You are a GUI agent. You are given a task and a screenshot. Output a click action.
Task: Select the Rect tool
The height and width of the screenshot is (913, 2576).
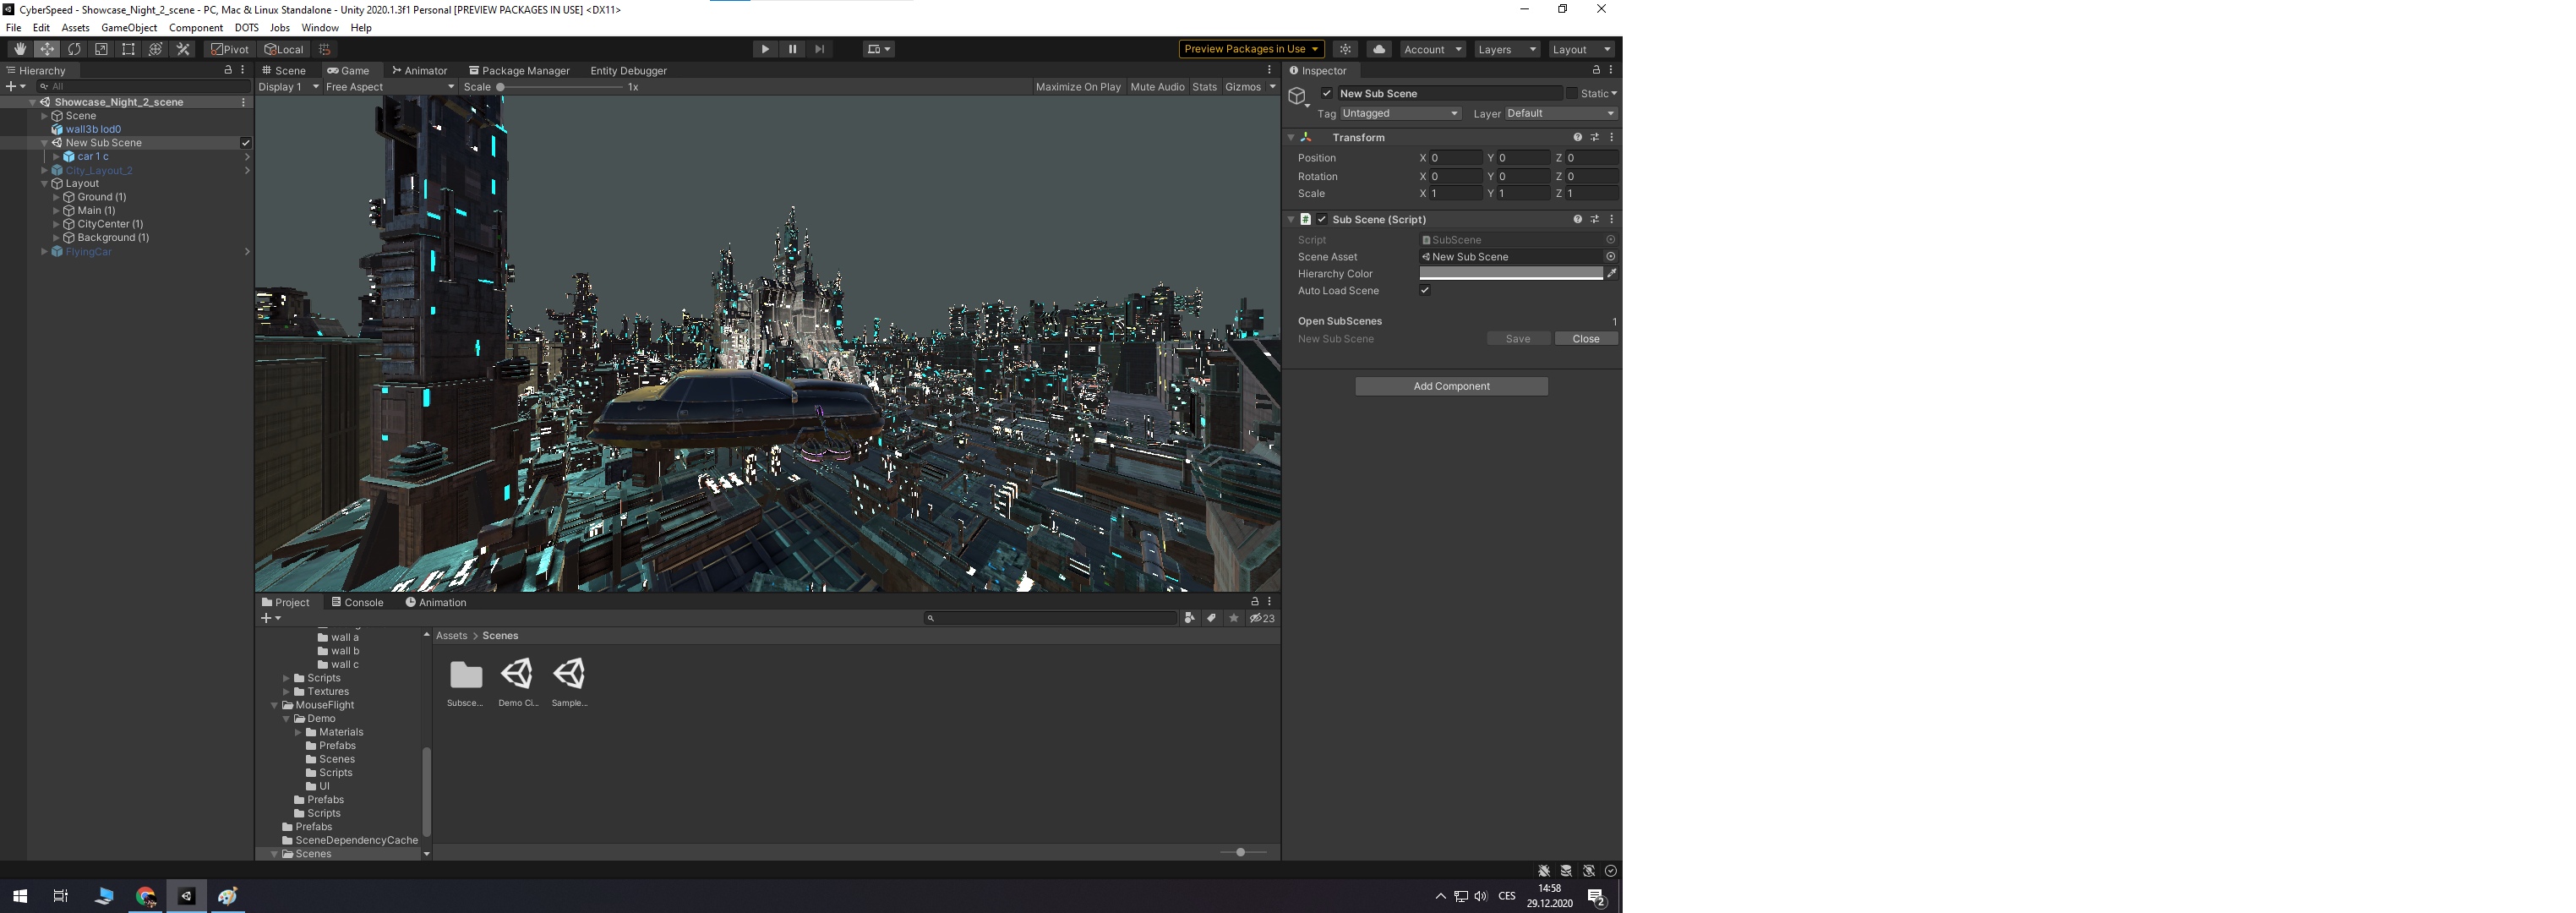tap(128, 49)
